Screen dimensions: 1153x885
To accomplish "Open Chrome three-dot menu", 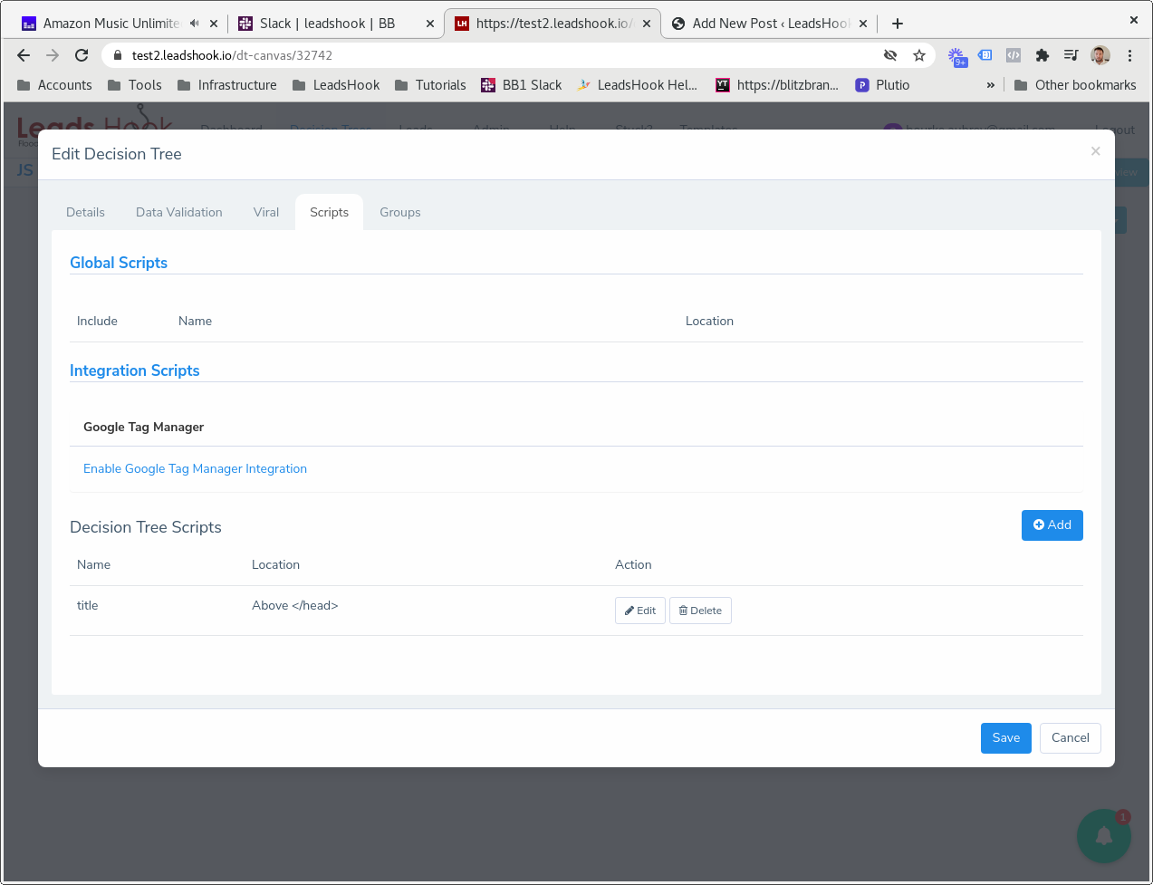I will tap(1129, 55).
